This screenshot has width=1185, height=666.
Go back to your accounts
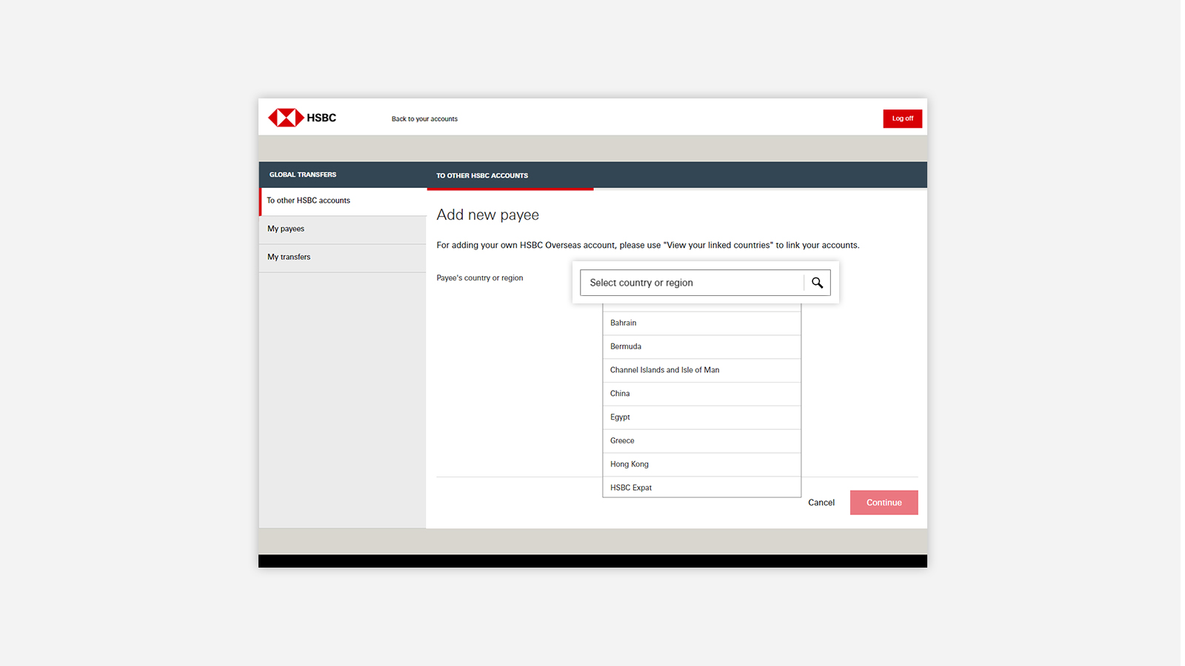pos(424,118)
